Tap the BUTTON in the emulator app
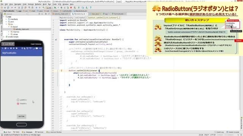 21,116
